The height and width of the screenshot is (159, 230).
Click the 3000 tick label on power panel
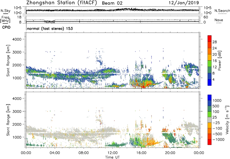(17, 52)
